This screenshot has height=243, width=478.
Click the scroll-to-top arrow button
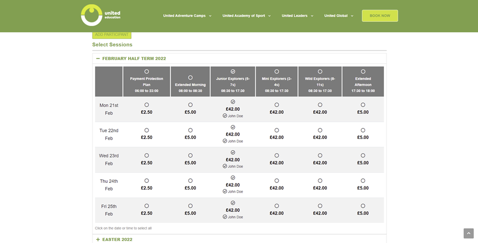[468, 233]
